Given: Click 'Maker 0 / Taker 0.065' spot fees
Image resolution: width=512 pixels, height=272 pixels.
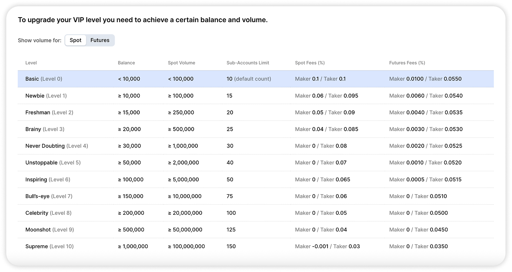Looking at the screenshot, I should coord(323,179).
